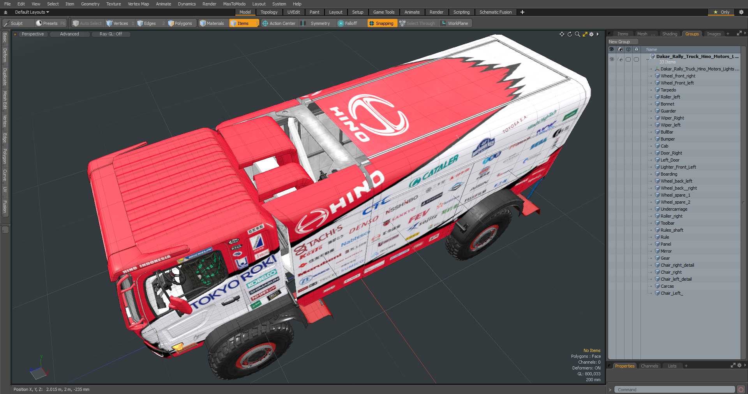Open the Advanced shading dropdown
Screen dimensions: 748x394
pos(69,34)
